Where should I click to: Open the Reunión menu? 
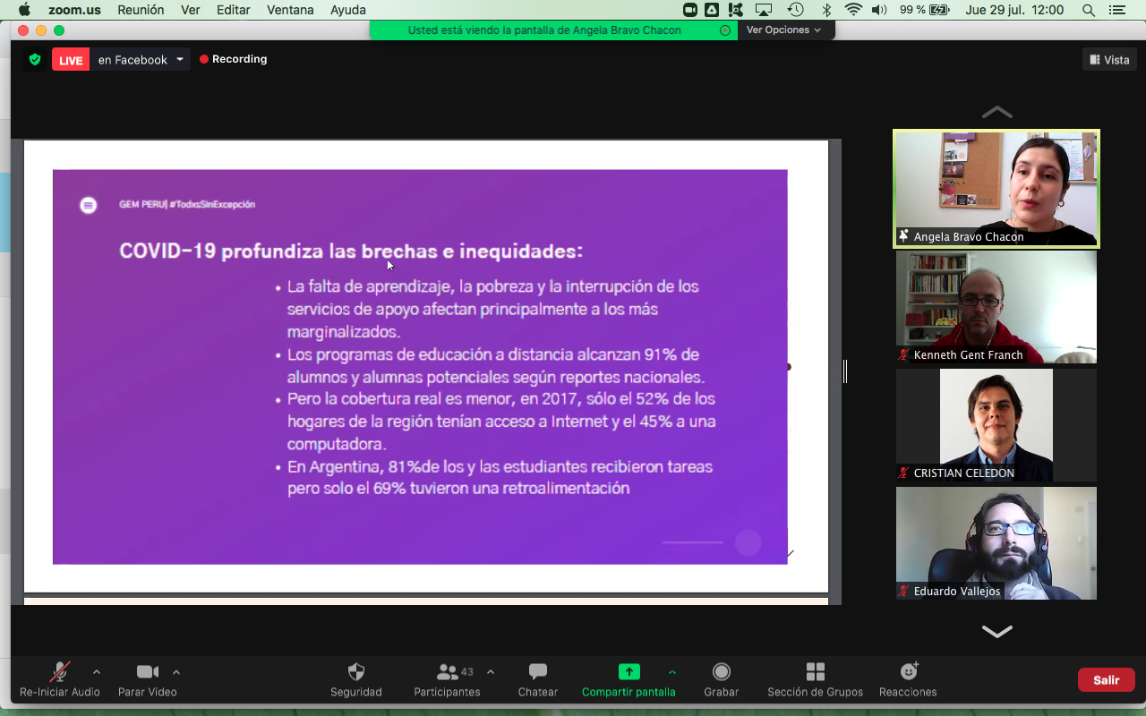pyautogui.click(x=141, y=10)
